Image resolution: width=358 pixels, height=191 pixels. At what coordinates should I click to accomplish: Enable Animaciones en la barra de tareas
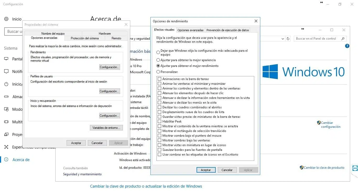[x=159, y=79]
